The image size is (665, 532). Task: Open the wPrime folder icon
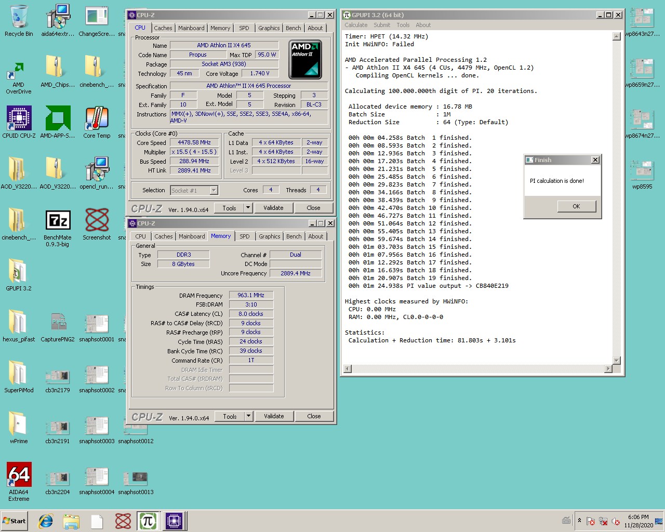pos(19,428)
